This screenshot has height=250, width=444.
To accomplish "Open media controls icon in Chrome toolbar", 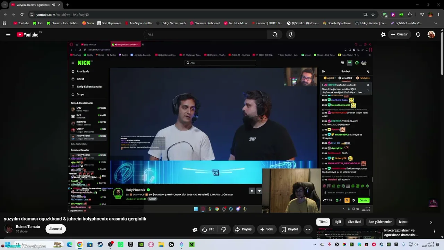I will click(x=422, y=15).
